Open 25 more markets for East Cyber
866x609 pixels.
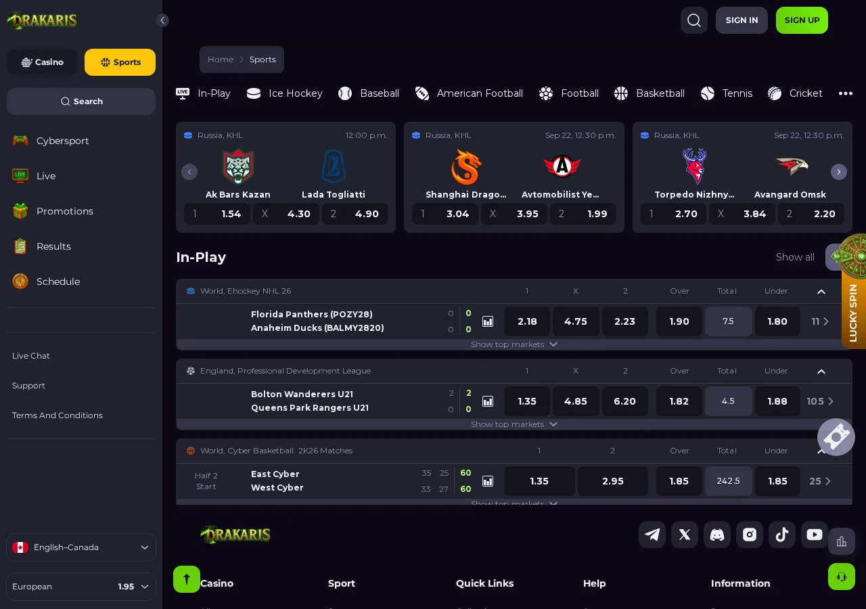coord(820,481)
